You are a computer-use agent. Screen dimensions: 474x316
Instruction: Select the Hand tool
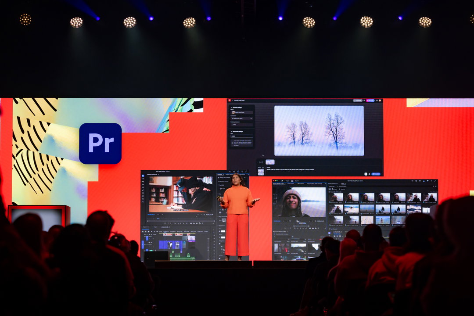click(143, 196)
